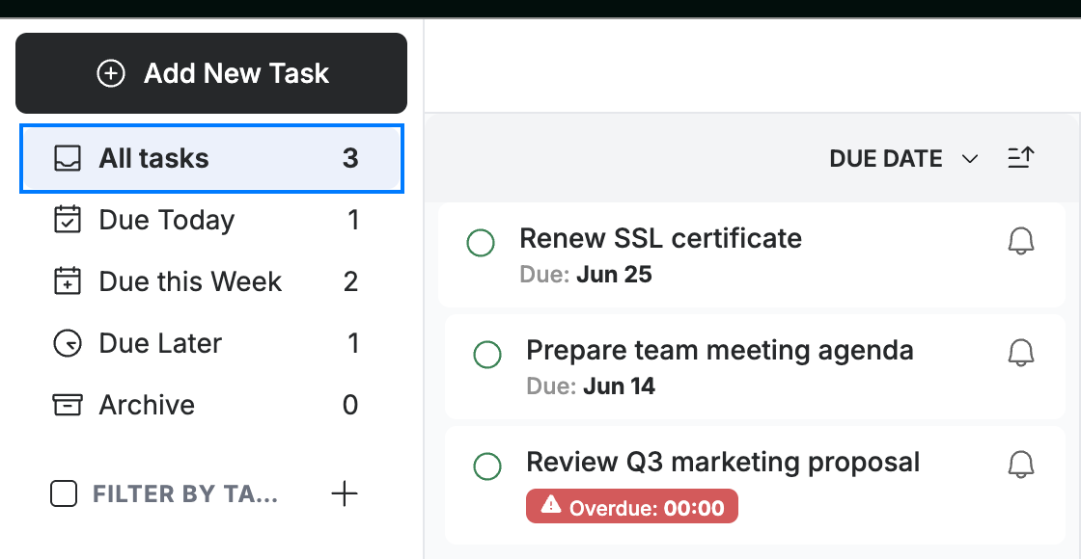Tick the Filter by Tags checkbox

click(x=64, y=493)
